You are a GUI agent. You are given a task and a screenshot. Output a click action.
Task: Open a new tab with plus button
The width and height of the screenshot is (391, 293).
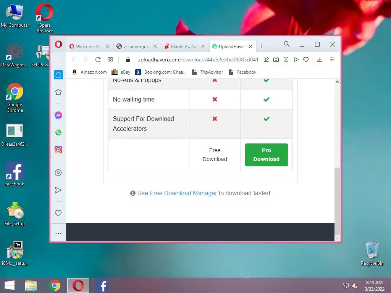262,46
